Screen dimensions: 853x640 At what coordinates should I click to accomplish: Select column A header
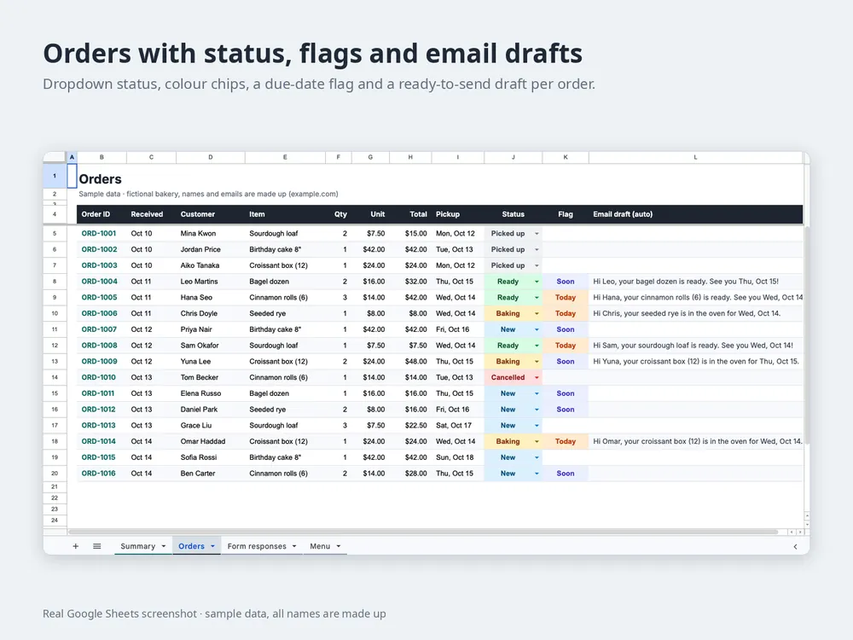[x=72, y=157]
